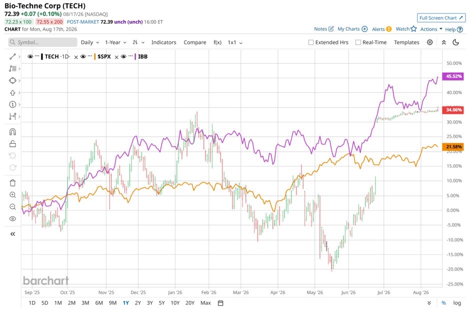
Task: Toggle the magnet snap tool
Action: [x=12, y=132]
